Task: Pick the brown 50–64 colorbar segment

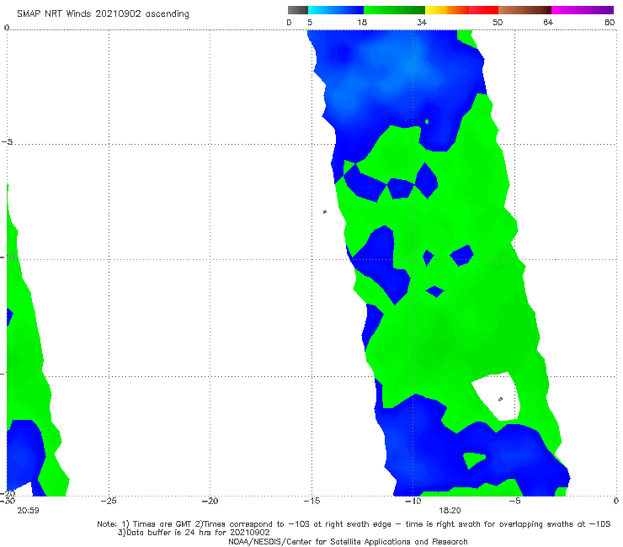Action: click(x=524, y=10)
